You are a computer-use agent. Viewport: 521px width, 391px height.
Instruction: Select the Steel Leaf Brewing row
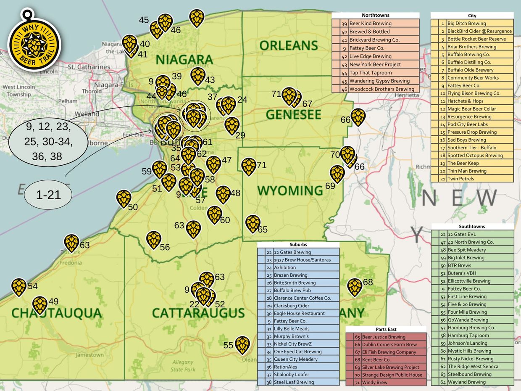pyautogui.click(x=298, y=382)
